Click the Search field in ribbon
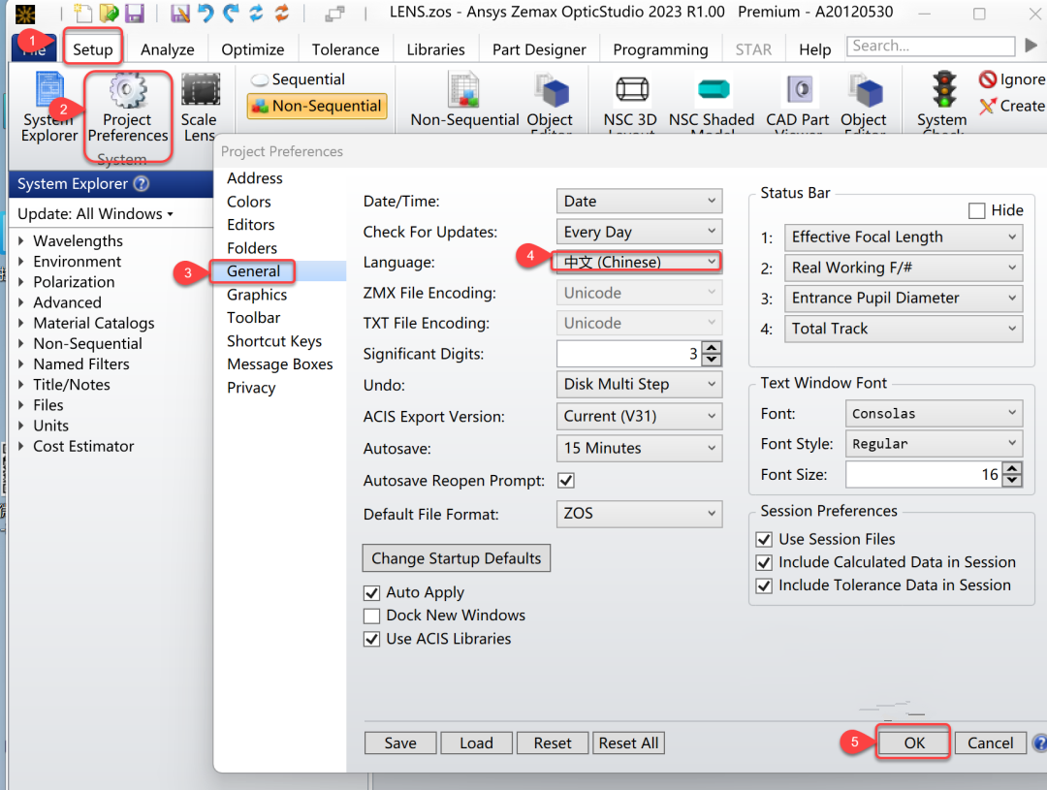The height and width of the screenshot is (790, 1047). [x=931, y=46]
